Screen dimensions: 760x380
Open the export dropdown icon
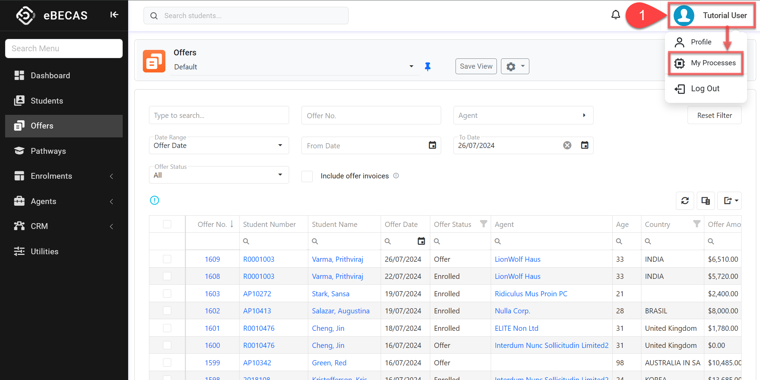pos(730,201)
